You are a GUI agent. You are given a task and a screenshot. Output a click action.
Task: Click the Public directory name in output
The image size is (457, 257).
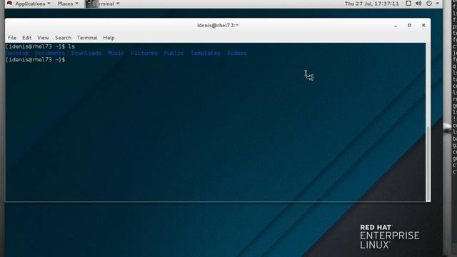174,54
